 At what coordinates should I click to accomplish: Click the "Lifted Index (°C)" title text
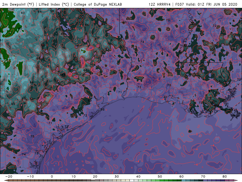(x=54, y=4)
